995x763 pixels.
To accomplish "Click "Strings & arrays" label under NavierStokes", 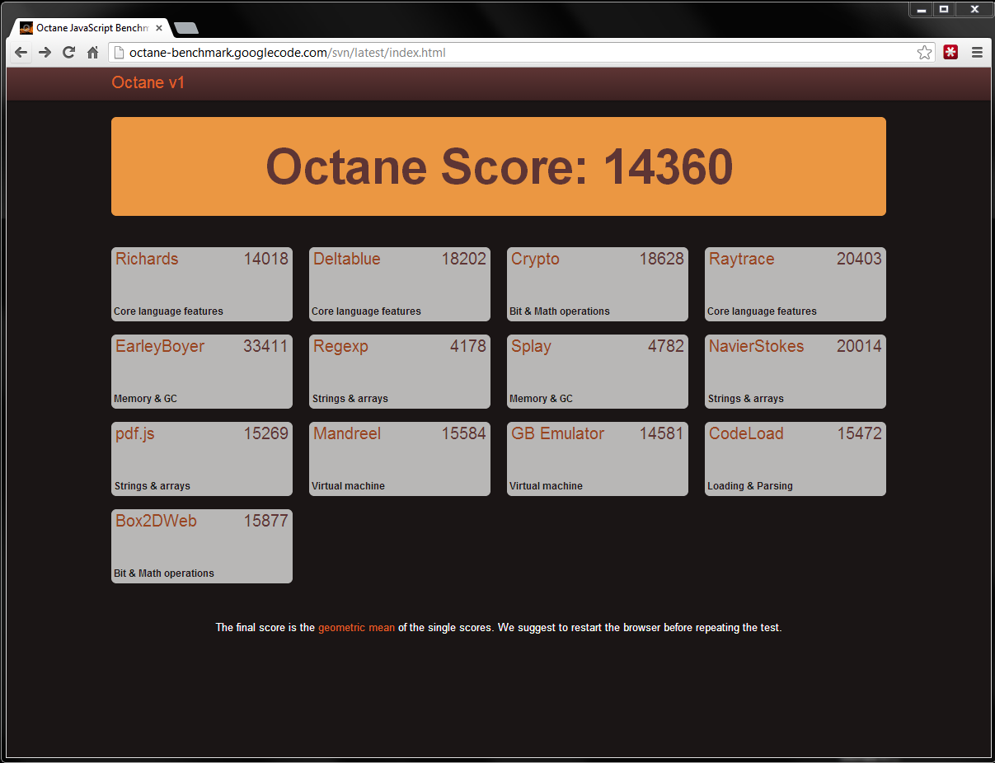I will 745,399.
